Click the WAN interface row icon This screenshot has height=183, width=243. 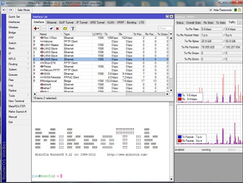tap(42, 74)
